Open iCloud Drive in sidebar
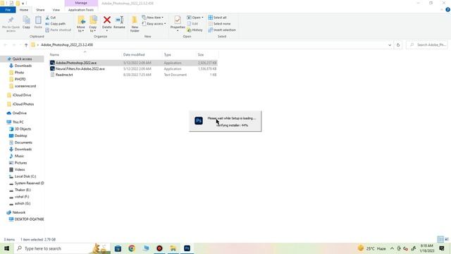The image size is (451, 254). tap(22, 95)
